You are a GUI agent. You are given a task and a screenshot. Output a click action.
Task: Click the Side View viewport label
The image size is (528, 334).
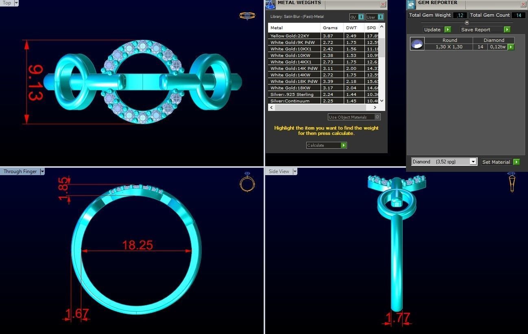[x=279, y=171]
